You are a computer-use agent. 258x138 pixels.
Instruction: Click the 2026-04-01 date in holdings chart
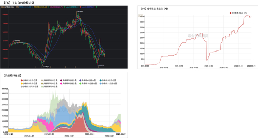tap(109, 136)
